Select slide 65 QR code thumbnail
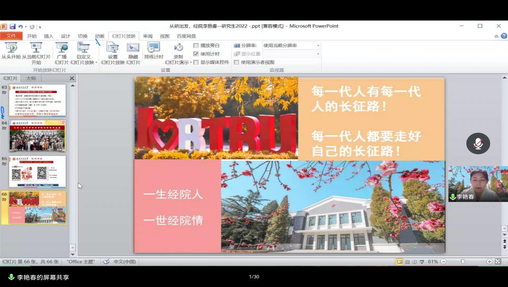The height and width of the screenshot is (287, 508). click(x=37, y=171)
